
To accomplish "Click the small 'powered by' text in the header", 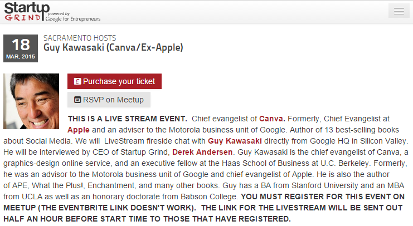I will coord(59,13).
